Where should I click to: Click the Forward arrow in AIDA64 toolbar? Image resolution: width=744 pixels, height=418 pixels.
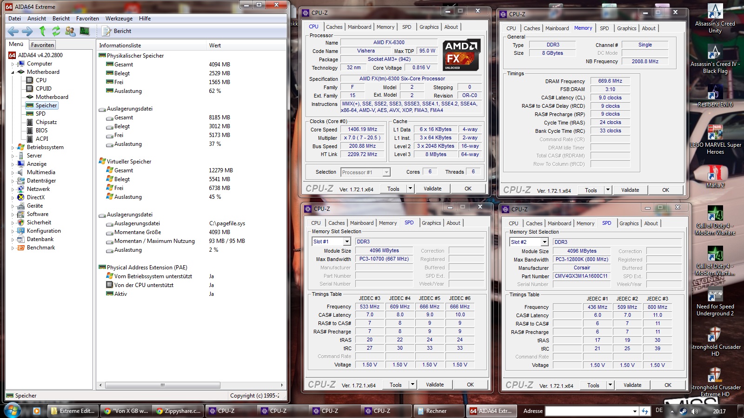(27, 31)
